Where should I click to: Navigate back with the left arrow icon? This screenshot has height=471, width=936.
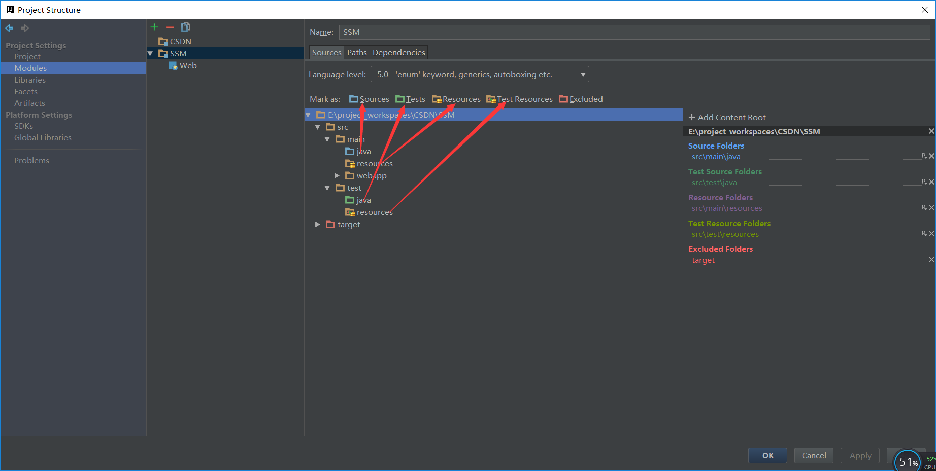[x=9, y=28]
